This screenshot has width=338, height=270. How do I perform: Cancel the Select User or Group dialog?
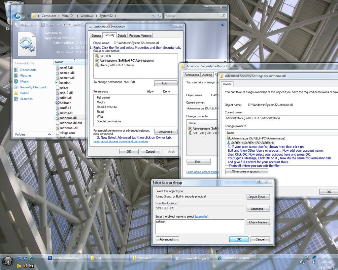[260, 239]
